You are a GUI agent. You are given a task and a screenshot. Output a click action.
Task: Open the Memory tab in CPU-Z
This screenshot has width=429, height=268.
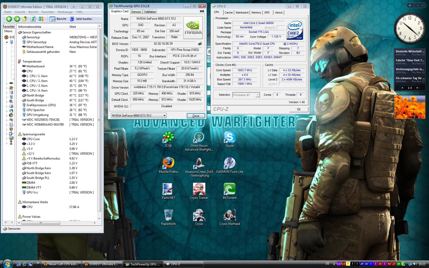coord(256,13)
